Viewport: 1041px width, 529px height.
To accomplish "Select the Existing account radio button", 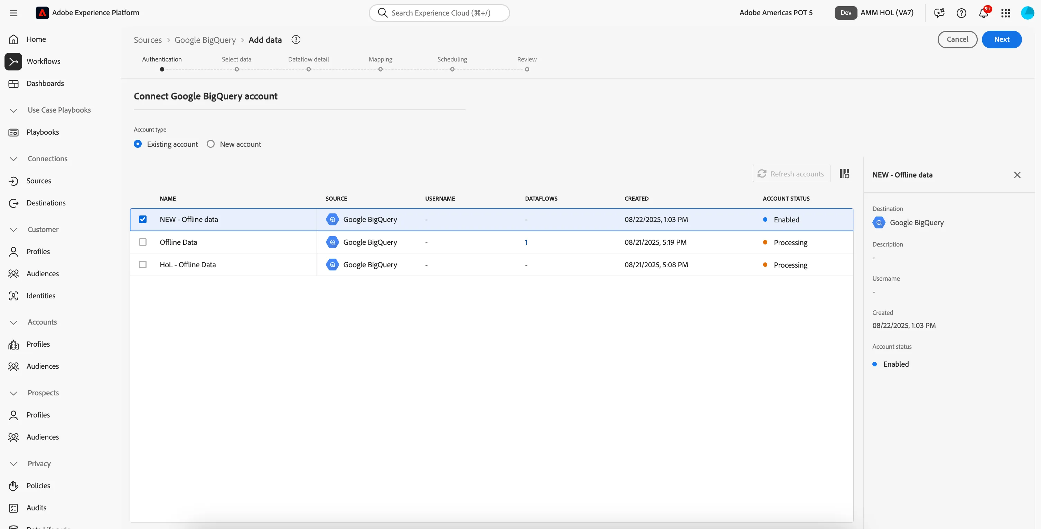I will pyautogui.click(x=138, y=144).
